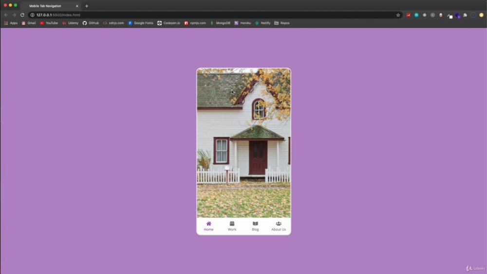Open the Codepen.io bookmark
This screenshot has width=487, height=274.
[169, 23]
